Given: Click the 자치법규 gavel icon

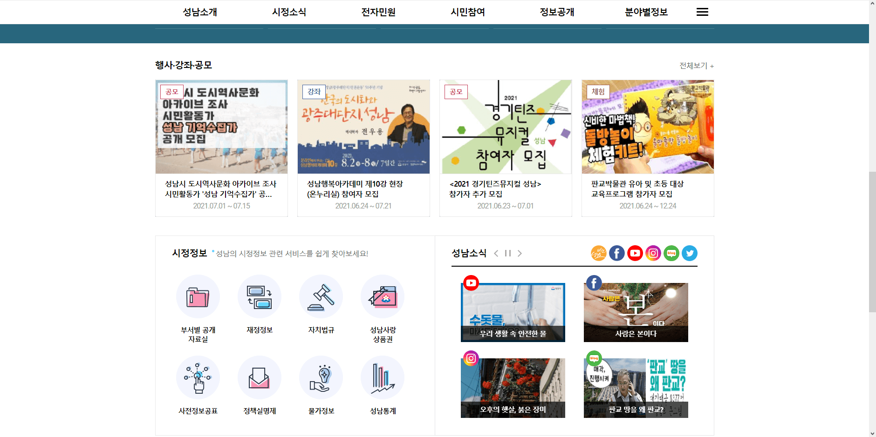Looking at the screenshot, I should pyautogui.click(x=321, y=296).
